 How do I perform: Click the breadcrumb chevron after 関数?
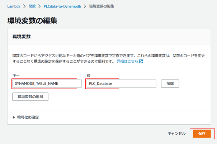pos(39,6)
